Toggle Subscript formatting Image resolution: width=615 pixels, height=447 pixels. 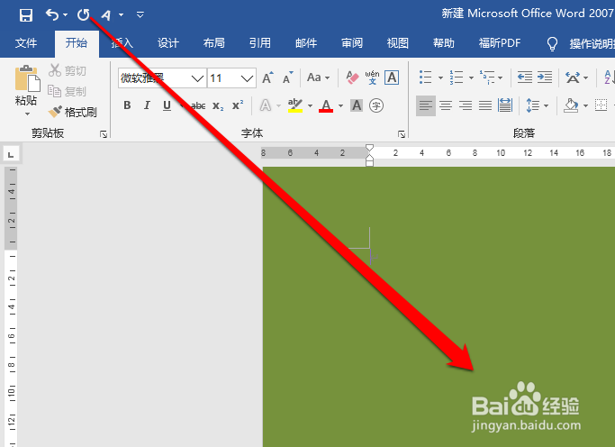click(218, 106)
